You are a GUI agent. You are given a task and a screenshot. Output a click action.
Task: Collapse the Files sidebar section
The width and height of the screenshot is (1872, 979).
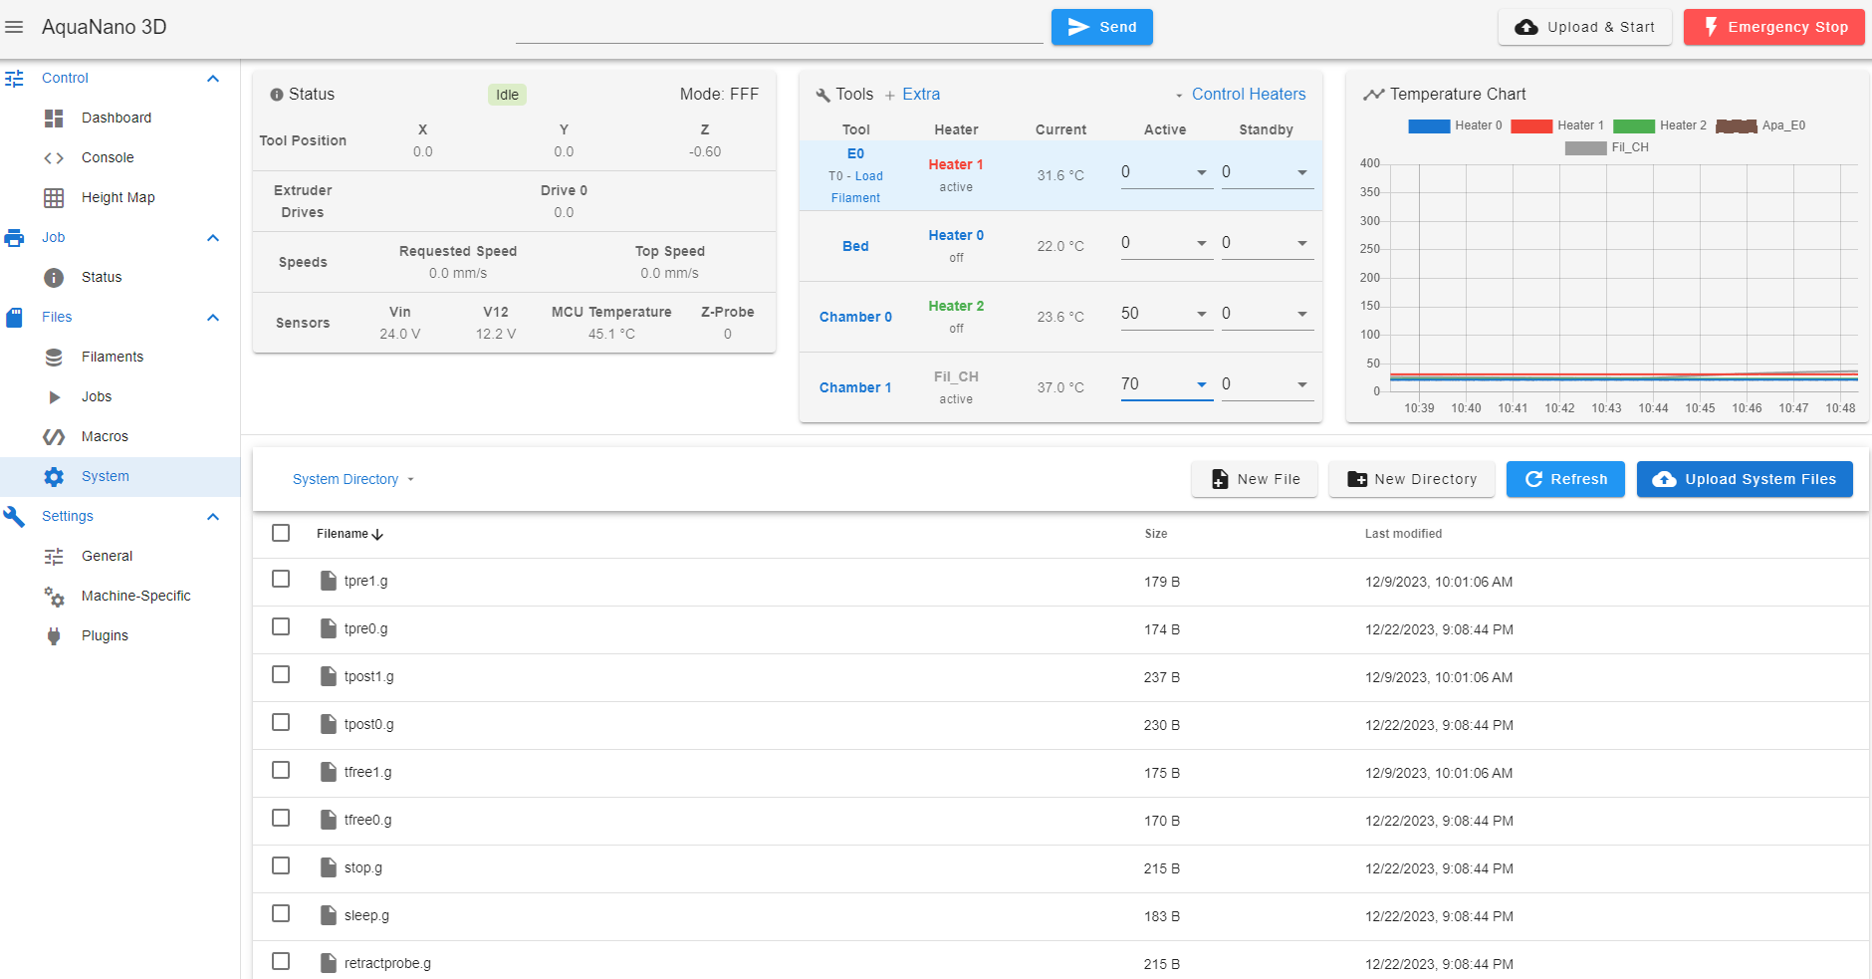[213, 317]
